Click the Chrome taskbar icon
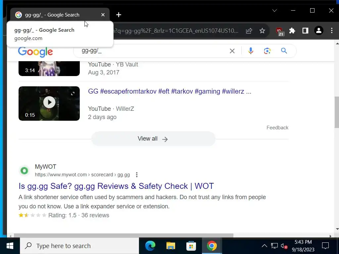 tap(212, 246)
